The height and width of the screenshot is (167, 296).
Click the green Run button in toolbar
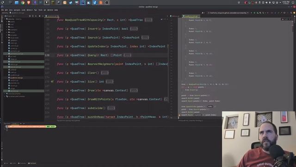click(251, 13)
